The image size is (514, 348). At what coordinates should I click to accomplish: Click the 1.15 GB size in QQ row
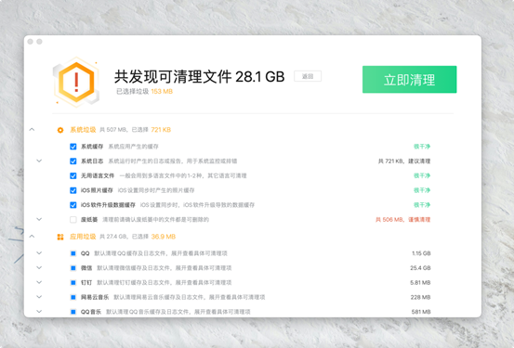pyautogui.click(x=421, y=253)
